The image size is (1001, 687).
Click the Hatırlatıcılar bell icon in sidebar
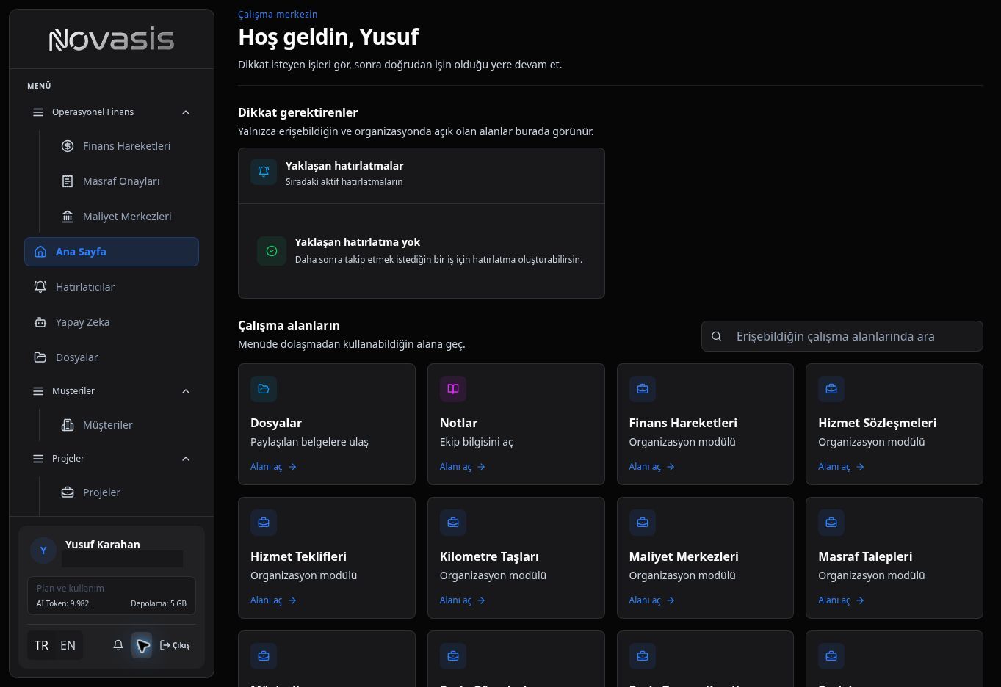pyautogui.click(x=40, y=287)
